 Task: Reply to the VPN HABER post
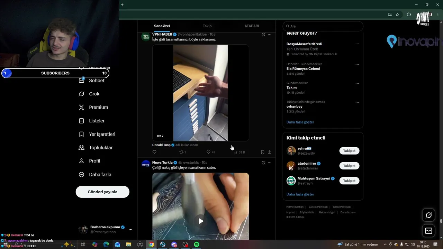154,152
